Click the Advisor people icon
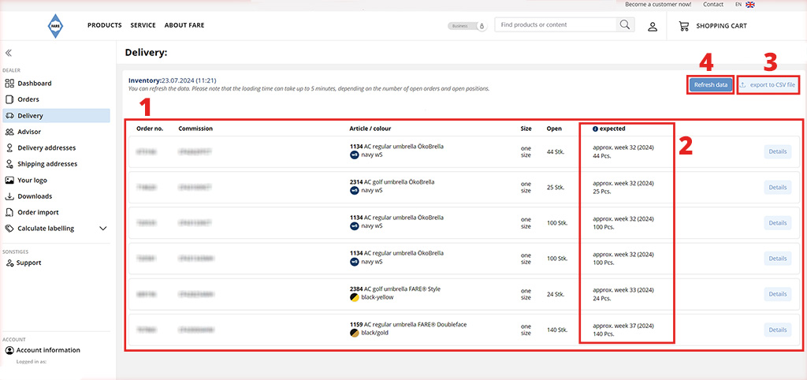The width and height of the screenshot is (807, 380). 9,132
